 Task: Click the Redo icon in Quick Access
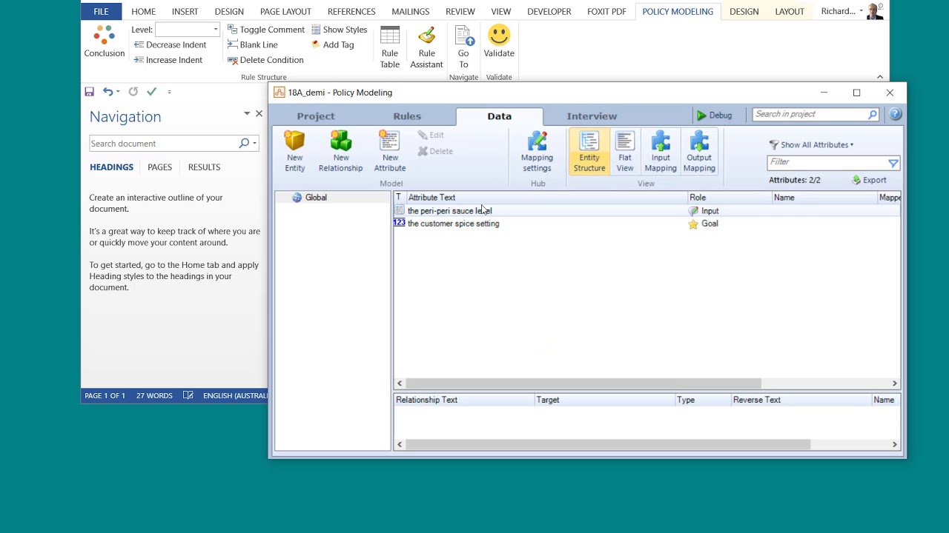[133, 92]
